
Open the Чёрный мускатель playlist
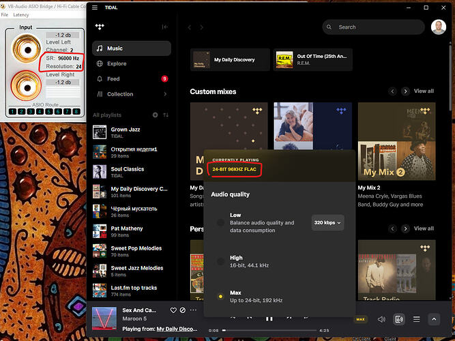(x=130, y=211)
